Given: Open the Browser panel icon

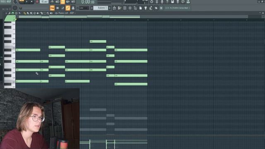Looking at the screenshot, I should [x=135, y=8].
